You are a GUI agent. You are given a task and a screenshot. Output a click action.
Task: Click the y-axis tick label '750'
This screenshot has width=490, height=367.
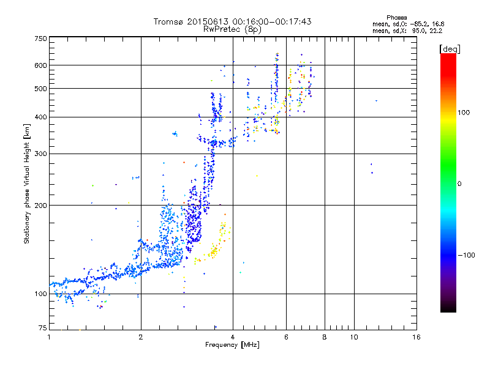click(40, 39)
